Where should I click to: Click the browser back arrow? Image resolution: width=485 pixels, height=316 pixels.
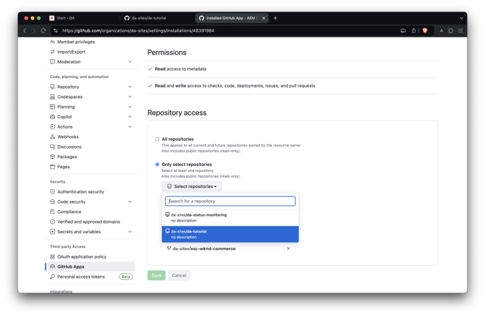click(x=25, y=30)
